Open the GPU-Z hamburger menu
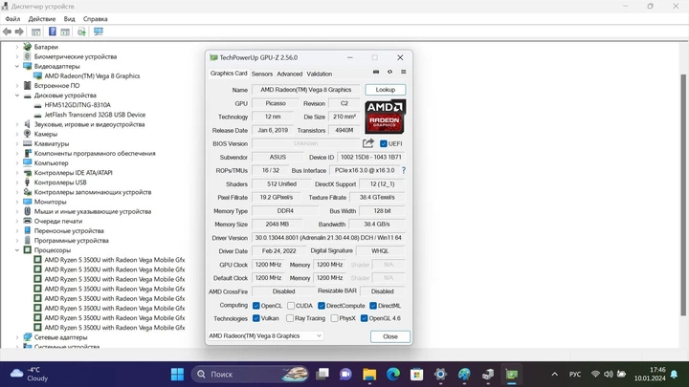Viewport: 689px width, 387px height. [404, 72]
